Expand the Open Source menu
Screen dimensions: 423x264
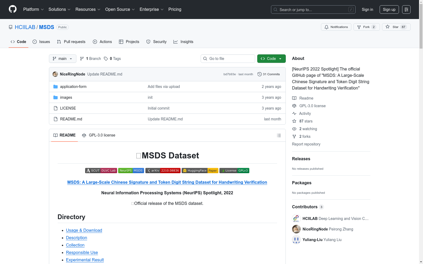pyautogui.click(x=120, y=10)
